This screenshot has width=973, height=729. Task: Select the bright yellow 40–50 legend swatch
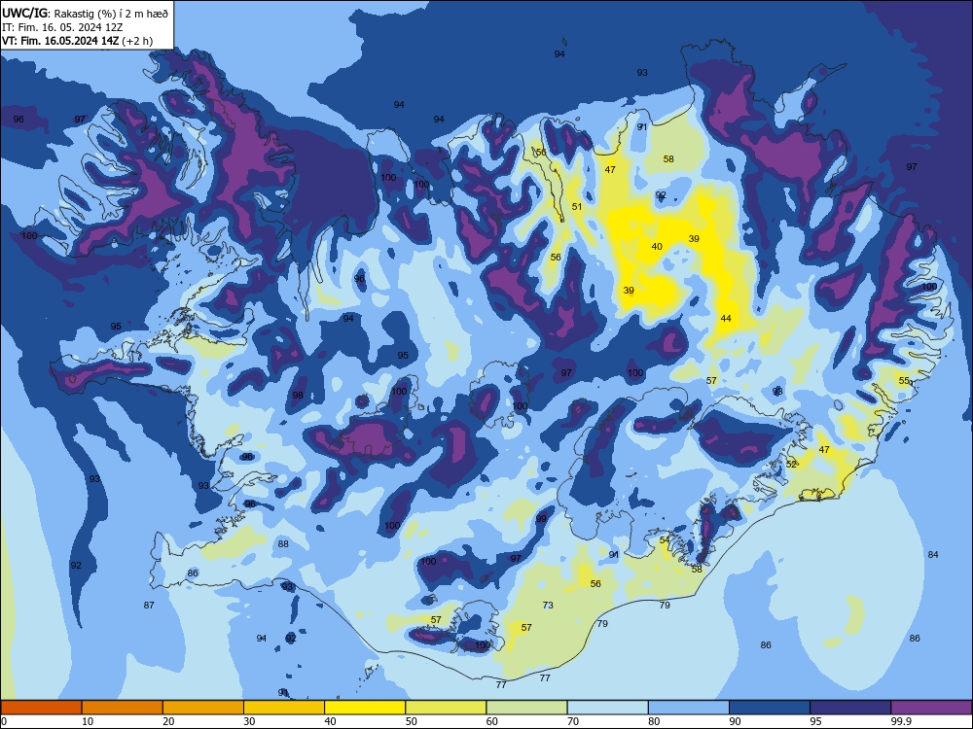(x=365, y=708)
